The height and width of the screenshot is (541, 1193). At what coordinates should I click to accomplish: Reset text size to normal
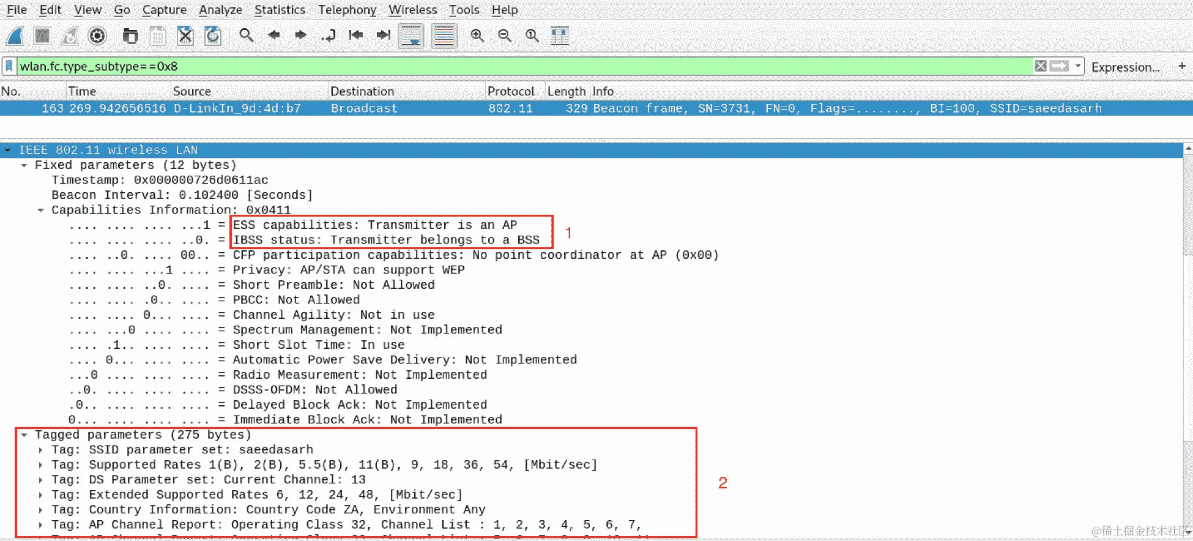(532, 35)
